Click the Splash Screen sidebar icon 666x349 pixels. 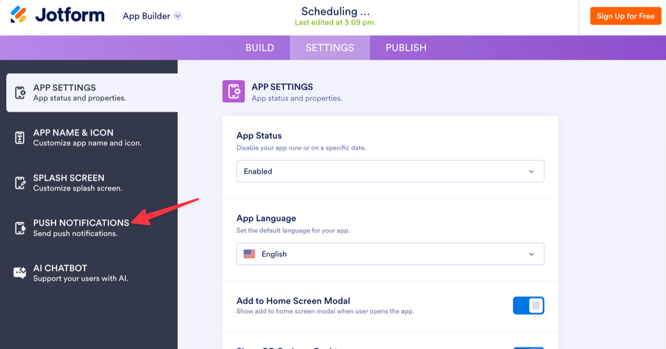tap(21, 182)
